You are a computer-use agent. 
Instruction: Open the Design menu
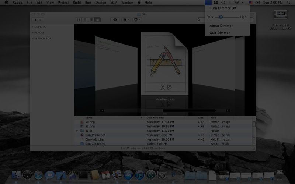pyautogui.click(x=101, y=3)
